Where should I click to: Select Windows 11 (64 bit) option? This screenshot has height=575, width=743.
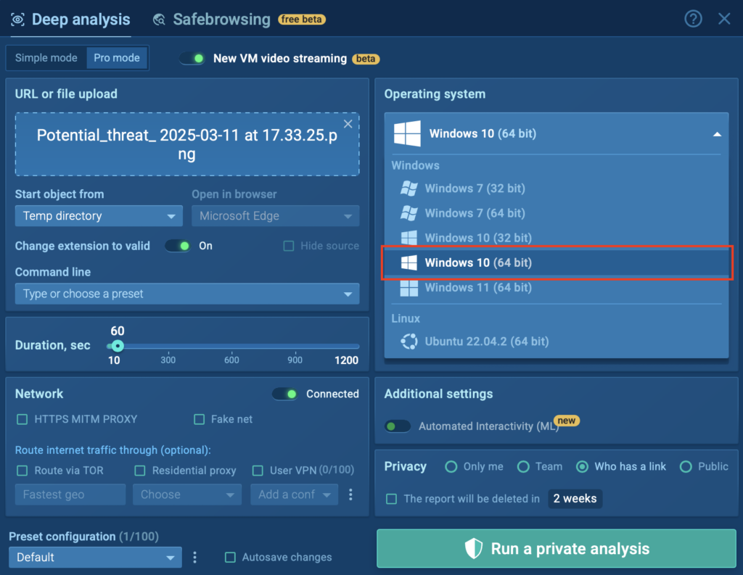[x=477, y=288]
